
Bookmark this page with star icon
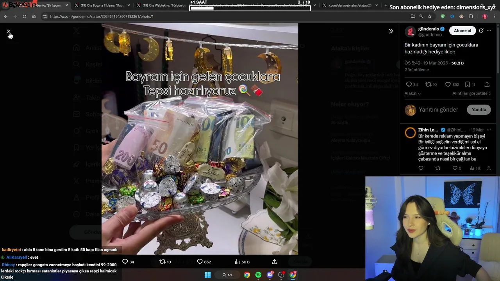coord(430,16)
